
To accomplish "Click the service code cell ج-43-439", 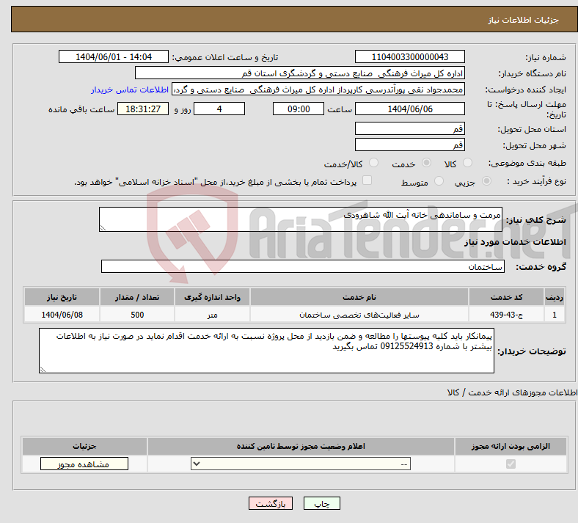I will click(x=507, y=315).
